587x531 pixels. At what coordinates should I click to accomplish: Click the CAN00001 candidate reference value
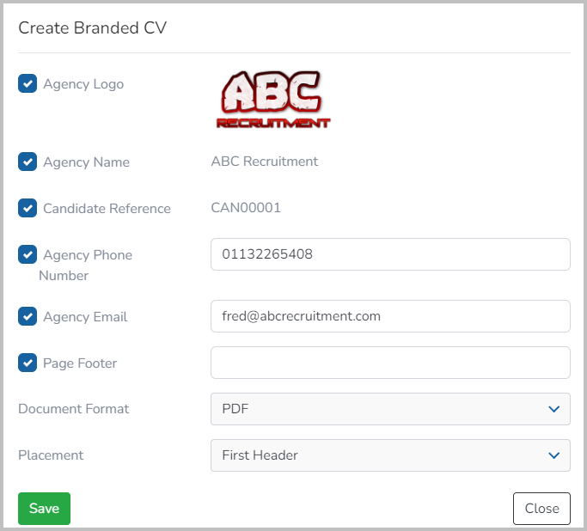[x=246, y=208]
